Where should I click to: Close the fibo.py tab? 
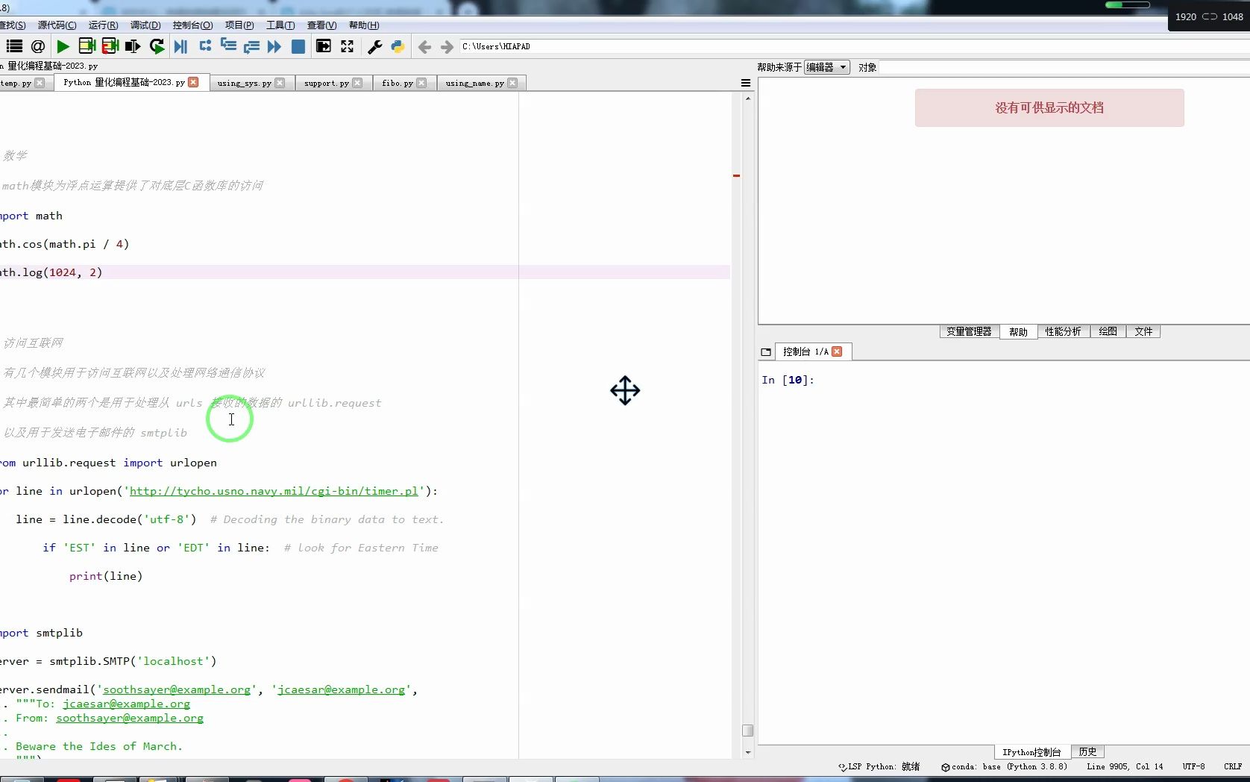coord(421,83)
